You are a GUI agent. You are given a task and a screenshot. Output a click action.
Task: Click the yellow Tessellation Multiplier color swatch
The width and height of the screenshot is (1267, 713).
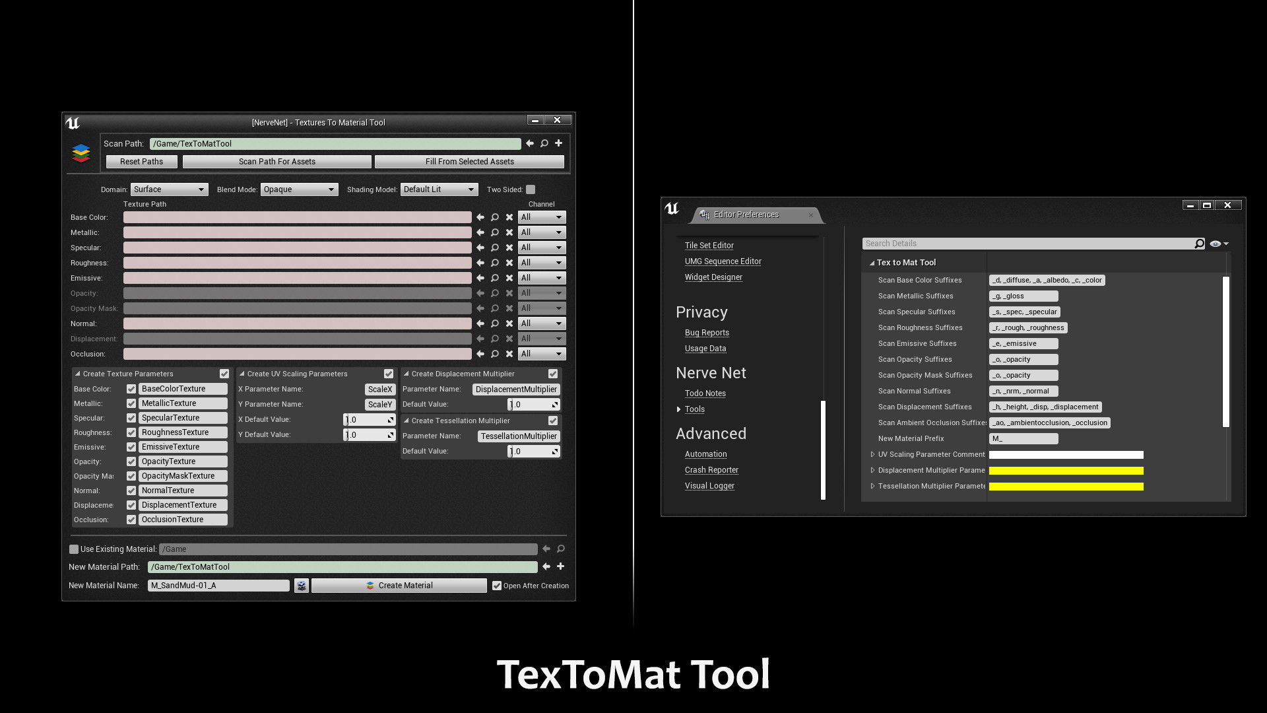coord(1066,487)
